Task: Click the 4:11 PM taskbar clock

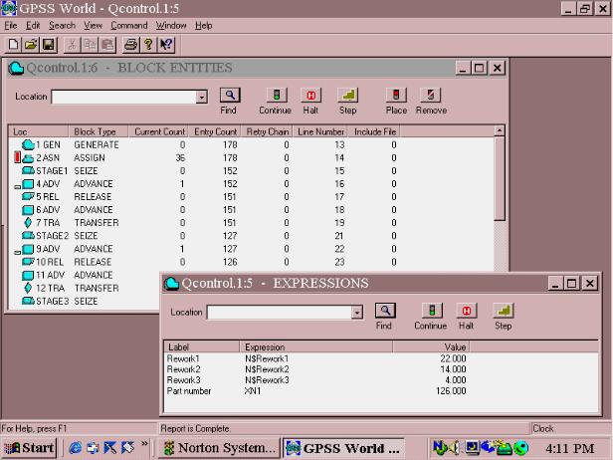Action: click(x=569, y=448)
